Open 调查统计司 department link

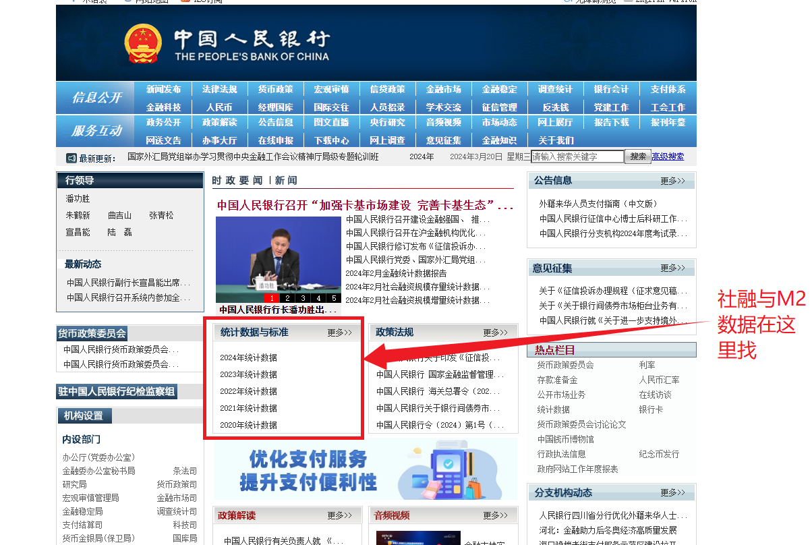pos(177,511)
